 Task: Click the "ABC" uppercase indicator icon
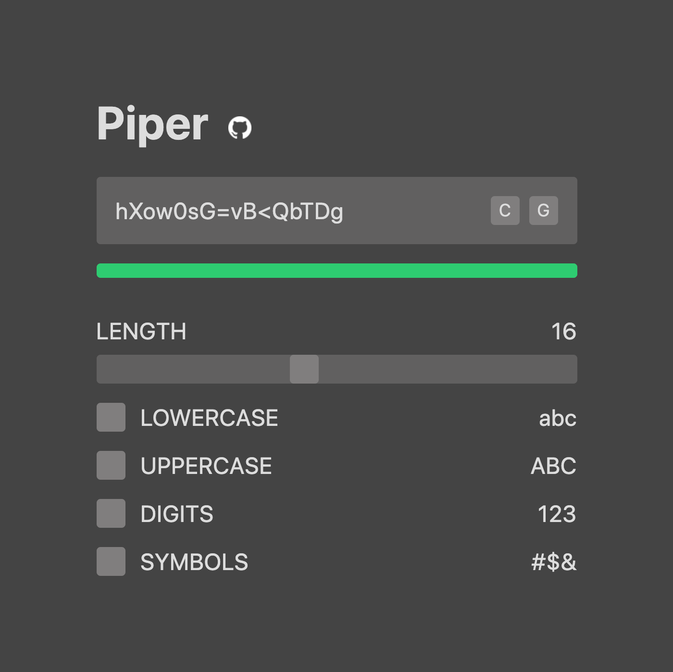[553, 465]
